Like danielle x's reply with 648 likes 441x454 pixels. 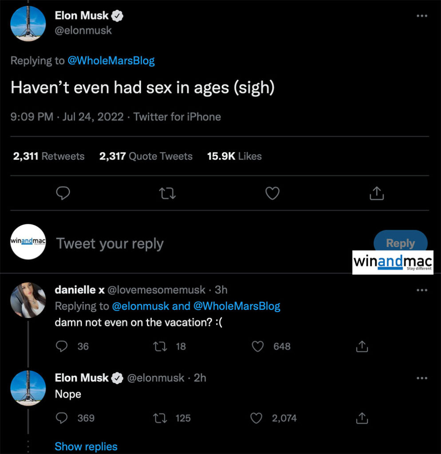tap(258, 346)
